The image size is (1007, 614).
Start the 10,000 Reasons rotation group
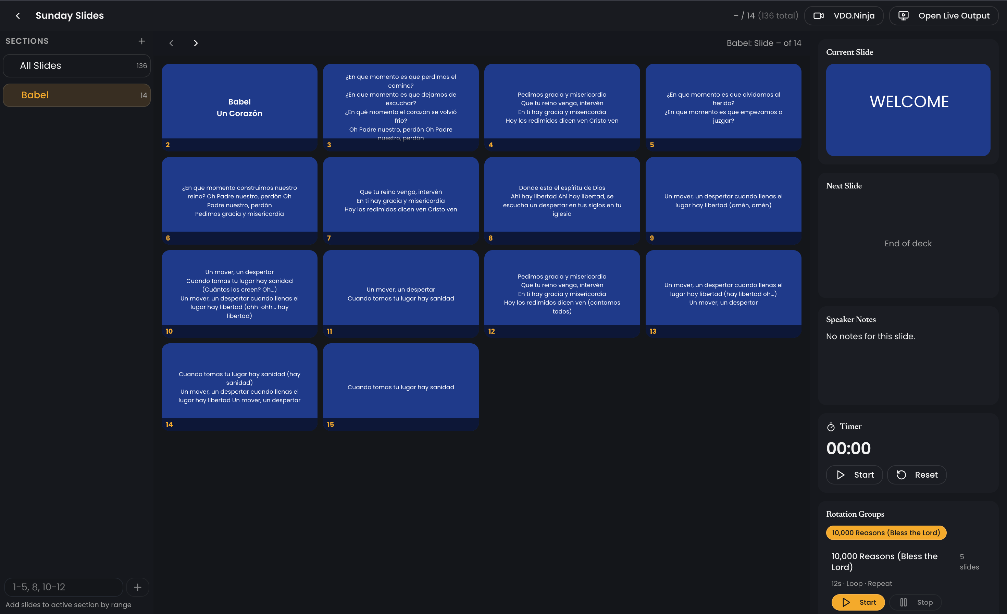858,602
